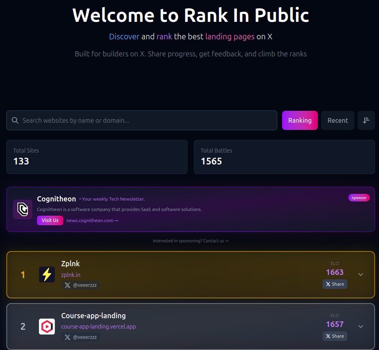Click the Visit Us button
This screenshot has width=379, height=350.
pos(50,220)
